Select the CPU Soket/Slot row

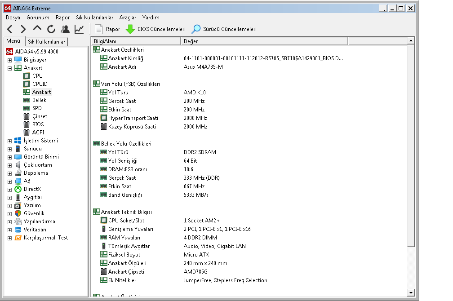[249, 221]
